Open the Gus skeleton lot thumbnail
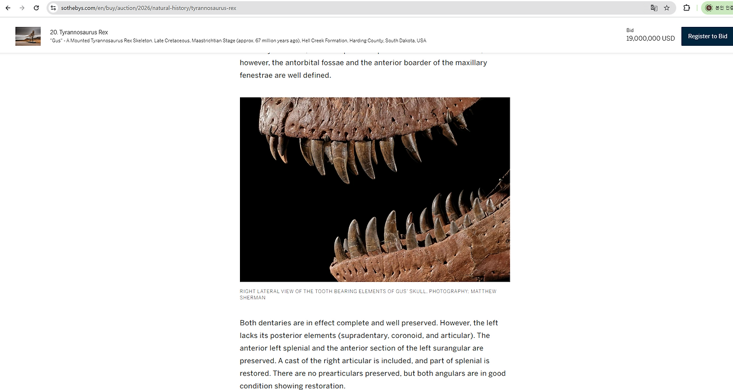The image size is (733, 390). tap(28, 36)
